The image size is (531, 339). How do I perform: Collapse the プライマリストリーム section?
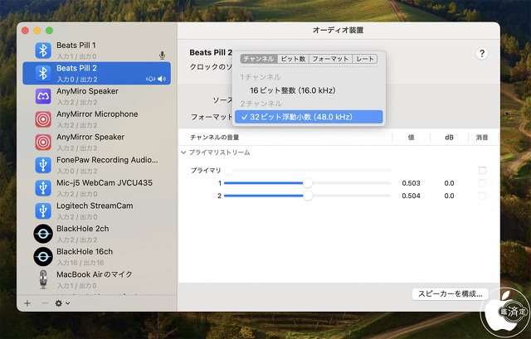pos(183,153)
